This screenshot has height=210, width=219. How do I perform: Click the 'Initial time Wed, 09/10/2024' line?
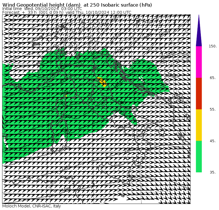pos(42,9)
